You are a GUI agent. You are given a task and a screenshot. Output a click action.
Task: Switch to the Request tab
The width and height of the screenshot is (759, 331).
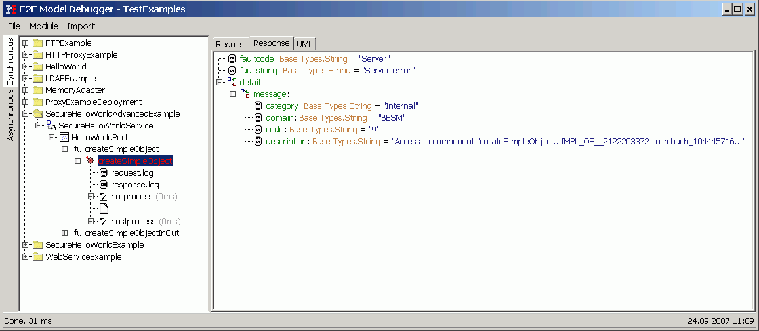(231, 44)
